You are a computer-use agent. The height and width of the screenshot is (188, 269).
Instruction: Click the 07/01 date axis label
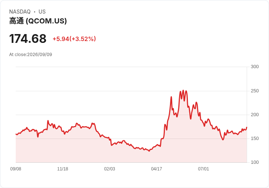204,169
